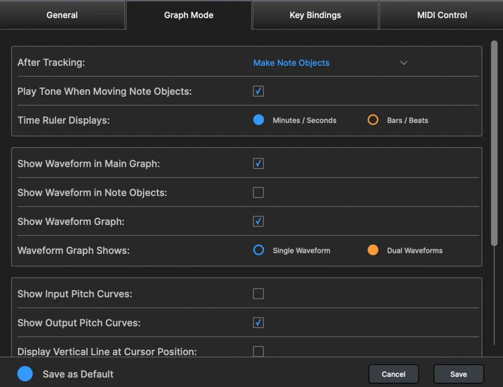
Task: Click the Cancel button
Action: click(x=393, y=374)
